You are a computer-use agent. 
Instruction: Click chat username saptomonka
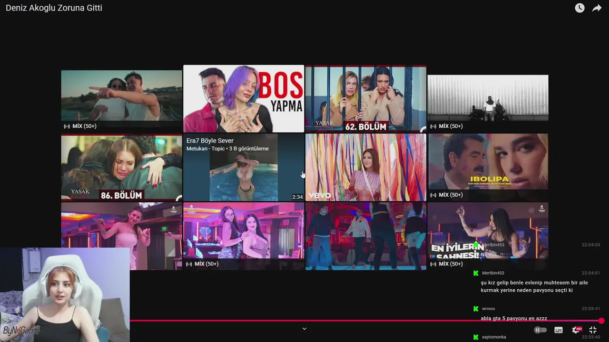[x=494, y=337]
